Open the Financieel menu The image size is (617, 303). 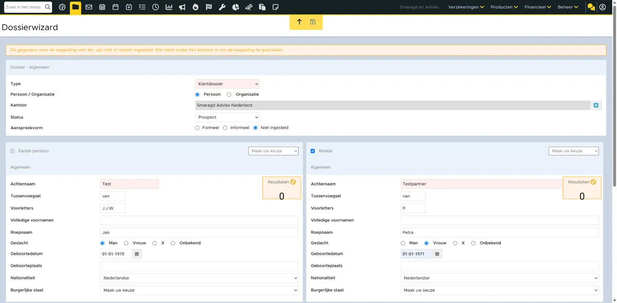(538, 7)
